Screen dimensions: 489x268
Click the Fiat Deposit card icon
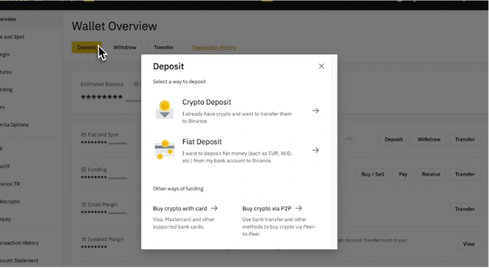[x=164, y=150]
